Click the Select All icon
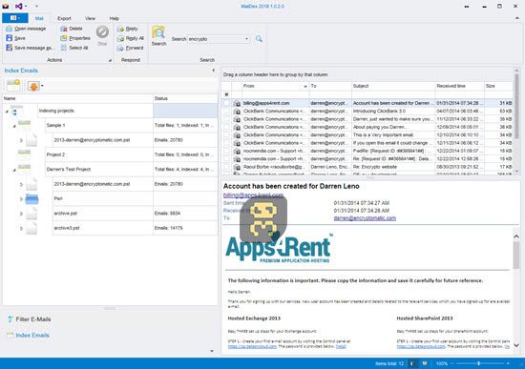 pyautogui.click(x=64, y=48)
